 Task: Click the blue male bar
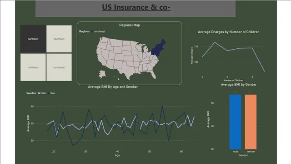tap(236, 122)
